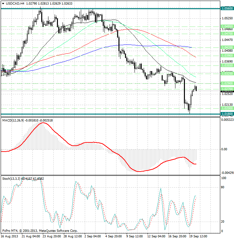Click the MACD 0.00 axis value
Viewport: 234px width, 239px height.
click(224, 149)
